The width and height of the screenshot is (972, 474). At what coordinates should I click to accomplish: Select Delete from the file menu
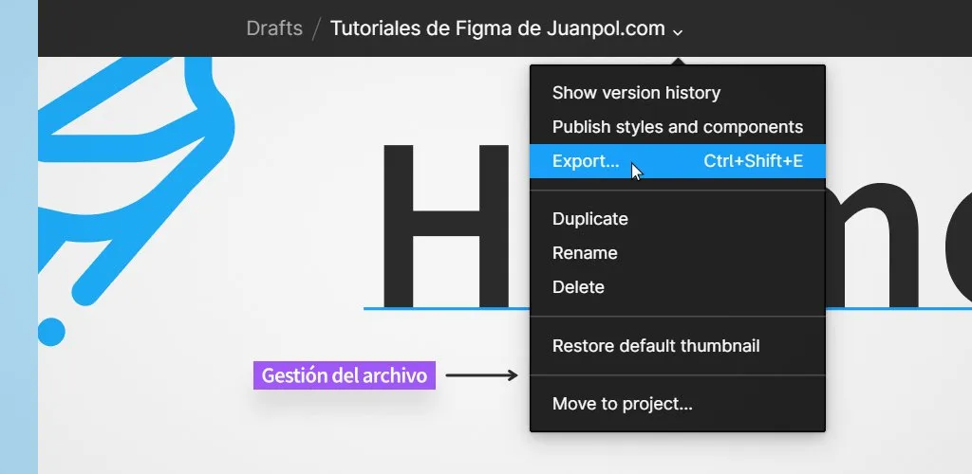tap(678, 287)
